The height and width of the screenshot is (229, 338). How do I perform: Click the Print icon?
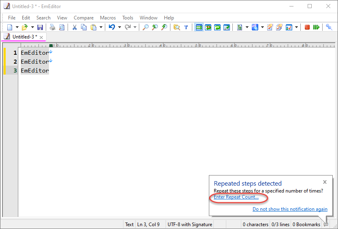[x=52, y=28]
